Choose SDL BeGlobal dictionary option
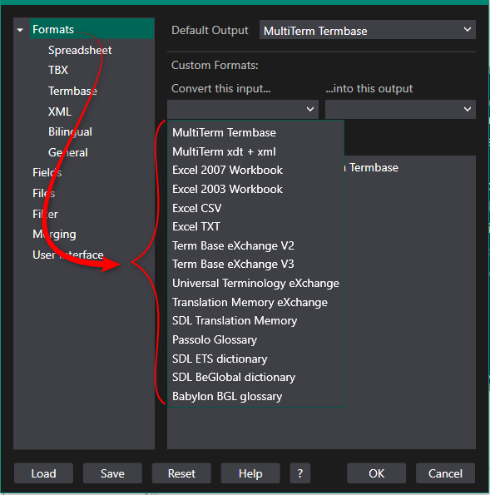Screen dimensions: 490x495 coord(255,377)
